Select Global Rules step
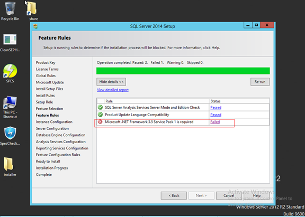 46,76
